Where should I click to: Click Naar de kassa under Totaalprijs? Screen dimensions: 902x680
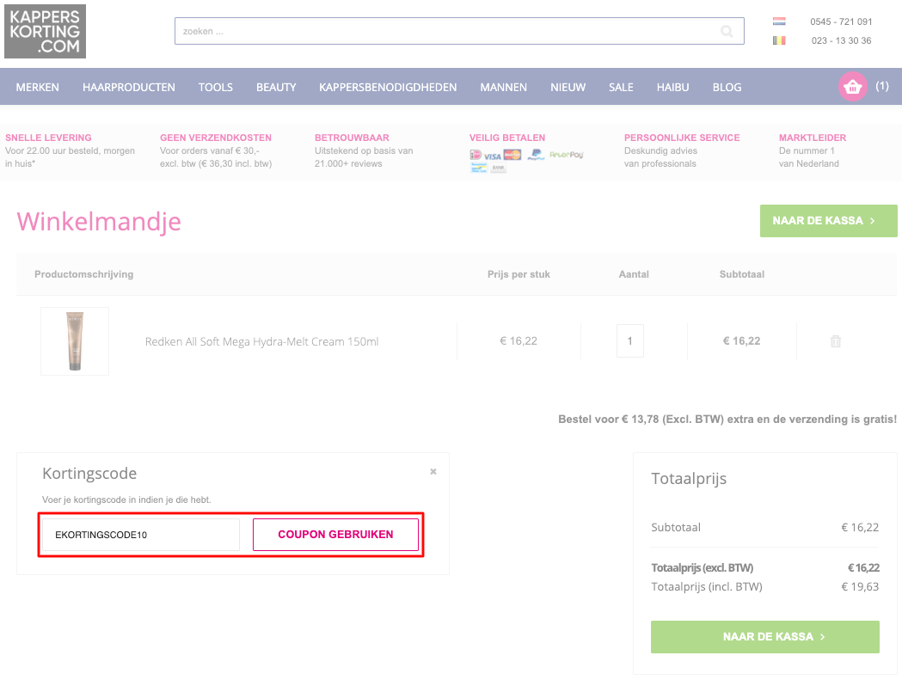[765, 637]
